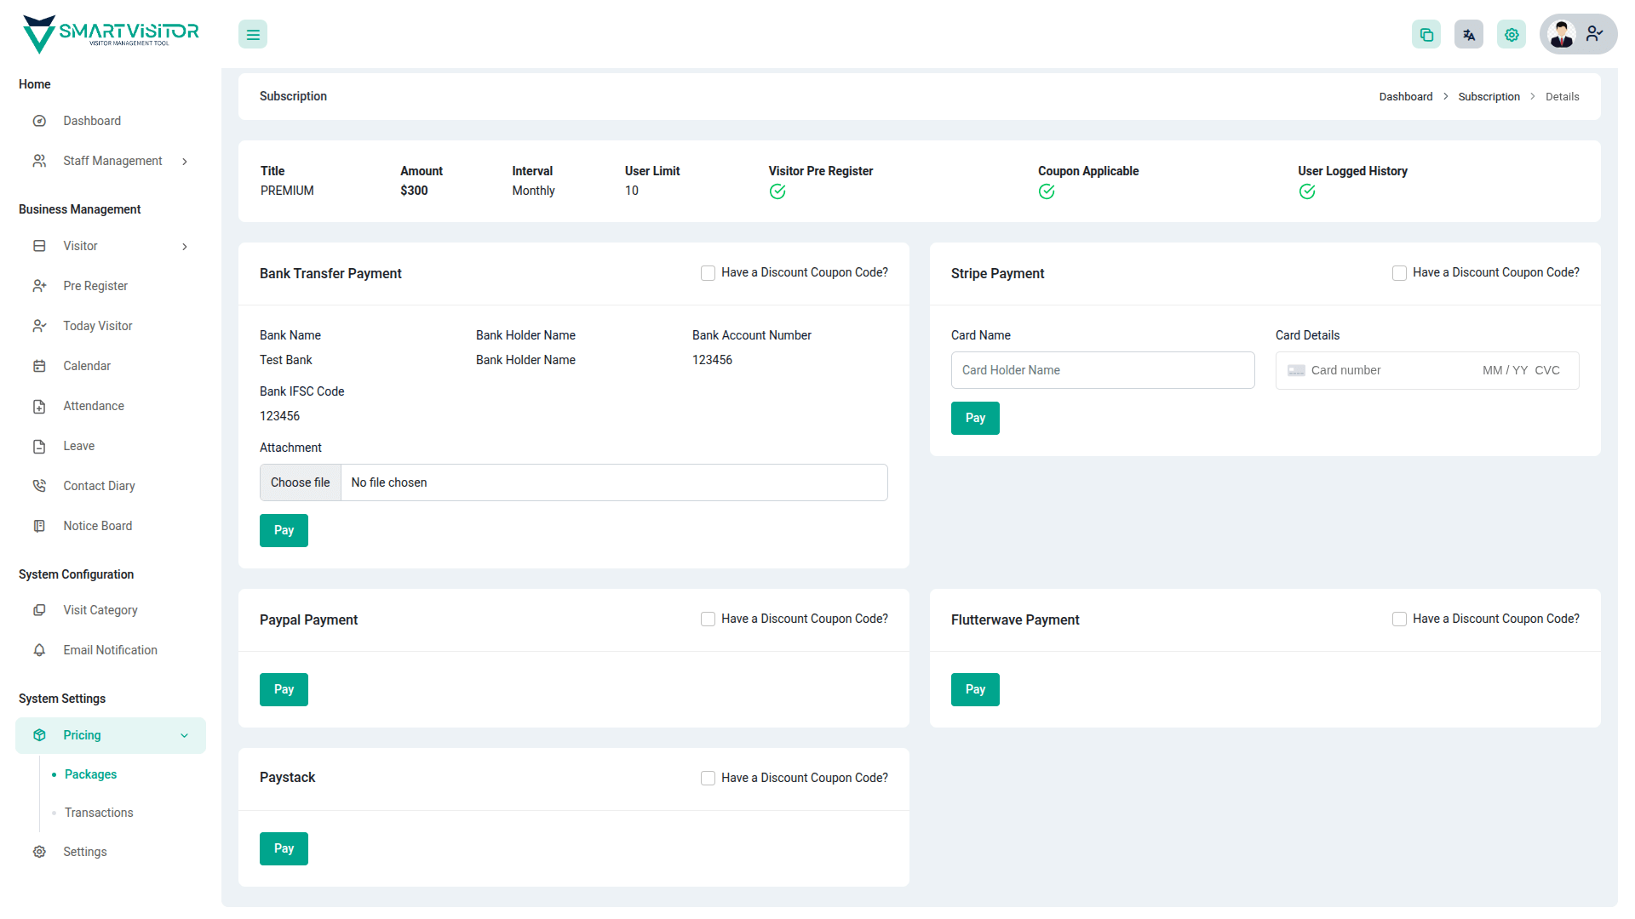Open Contact Diary from the sidebar

click(x=99, y=486)
